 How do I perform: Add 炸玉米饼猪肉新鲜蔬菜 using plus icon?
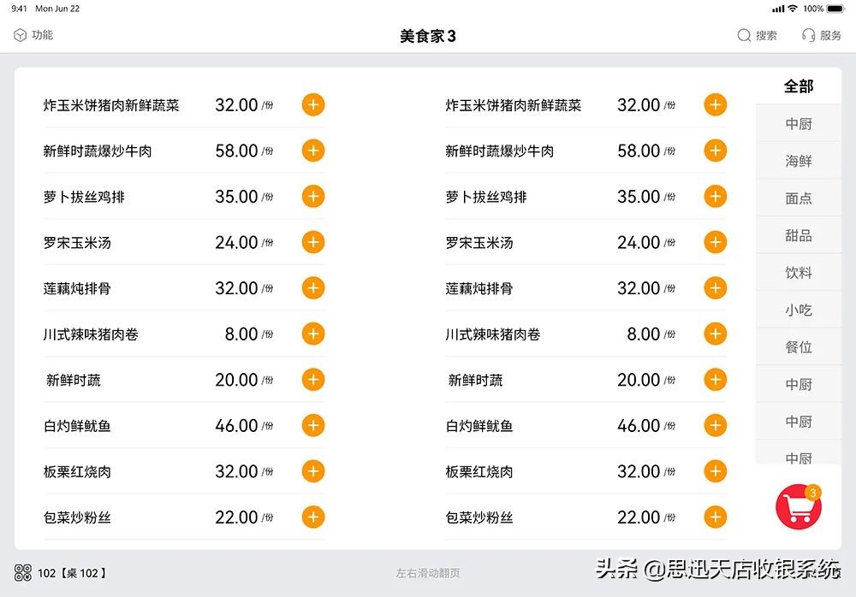coord(312,104)
